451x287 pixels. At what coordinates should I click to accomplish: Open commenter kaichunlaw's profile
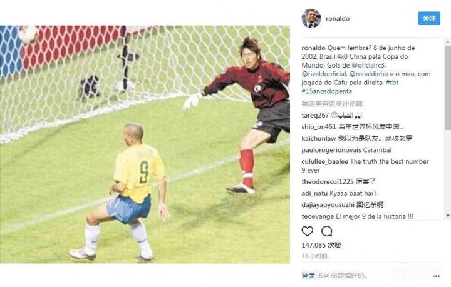coord(318,138)
